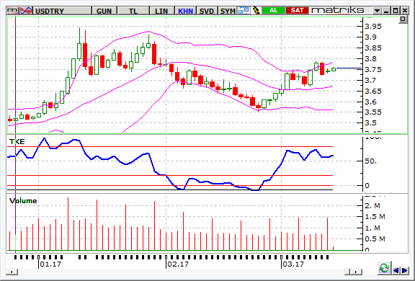Click the horizontal scrollbar thumb

(347, 272)
